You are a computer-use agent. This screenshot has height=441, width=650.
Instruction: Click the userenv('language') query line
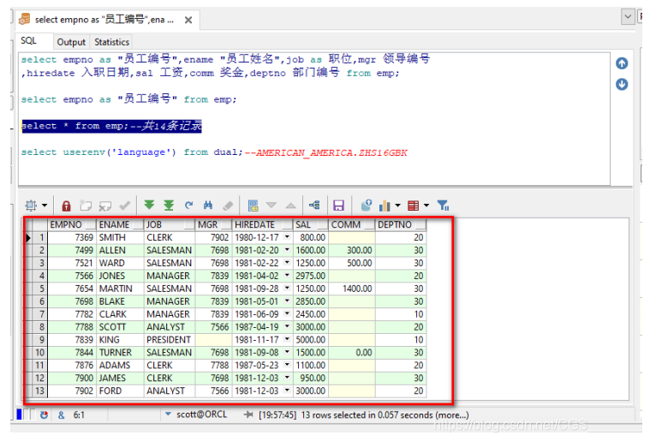(214, 152)
